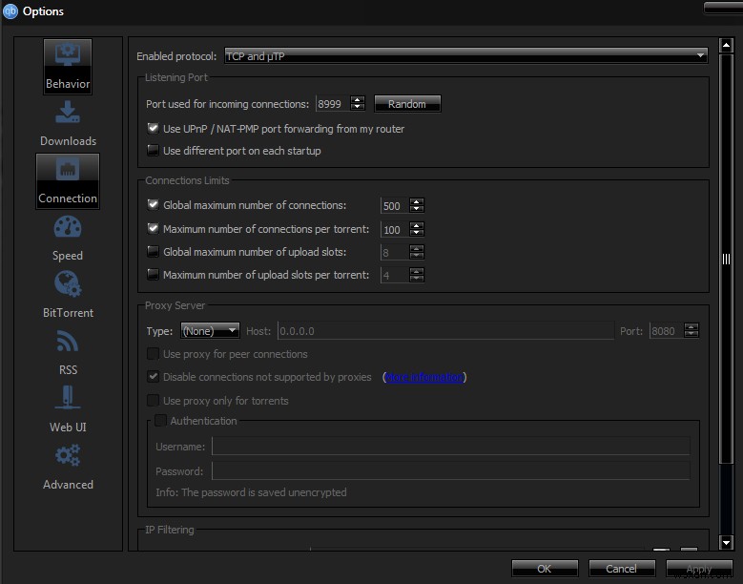Open the Advanced gears icon

point(68,455)
